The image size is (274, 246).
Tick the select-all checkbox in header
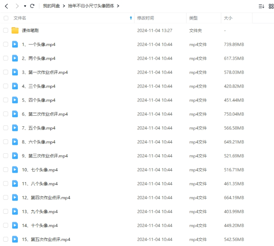[x=6, y=18]
